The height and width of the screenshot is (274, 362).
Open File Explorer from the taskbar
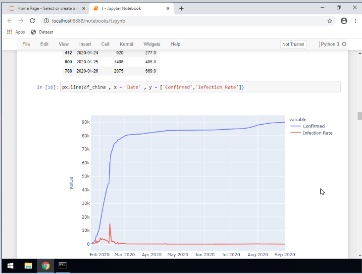pos(28,266)
